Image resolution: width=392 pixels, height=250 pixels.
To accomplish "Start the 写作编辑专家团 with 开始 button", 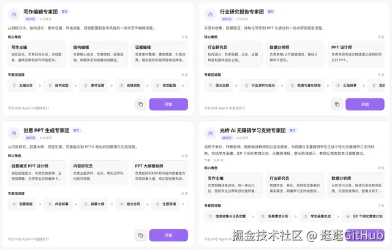I will 168,105.
